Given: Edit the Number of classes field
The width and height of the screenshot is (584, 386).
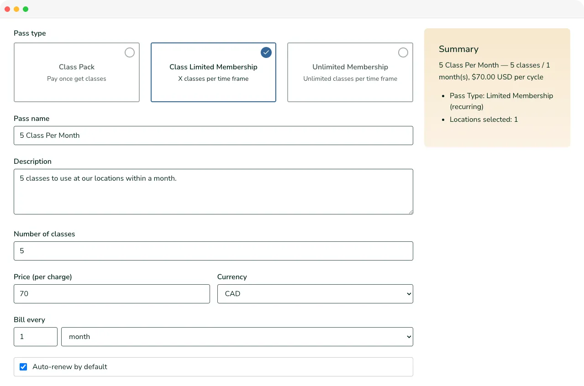Looking at the screenshot, I should point(213,250).
